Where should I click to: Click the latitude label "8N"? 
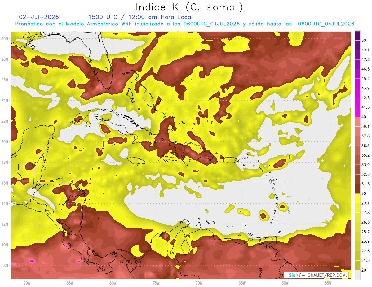[x=6, y=266]
